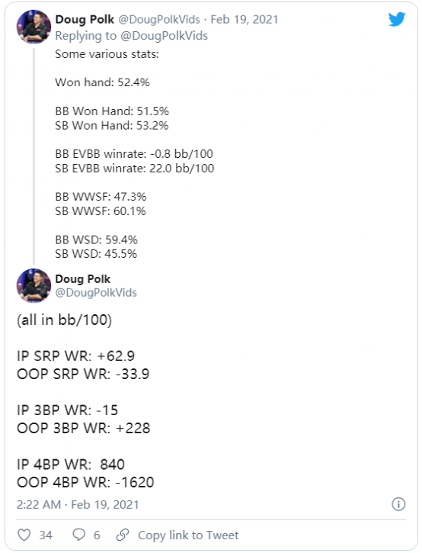The width and height of the screenshot is (422, 553).
Task: Select the Doug Polk name in main tweet
Action: click(x=83, y=279)
